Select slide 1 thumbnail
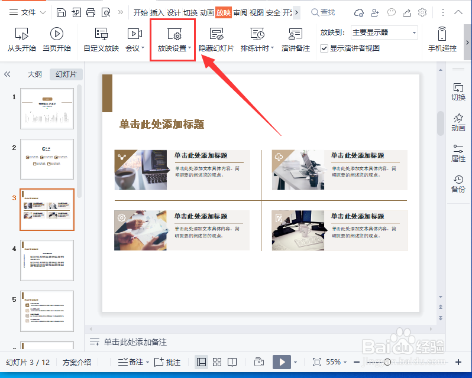The image size is (472, 378). point(47,109)
